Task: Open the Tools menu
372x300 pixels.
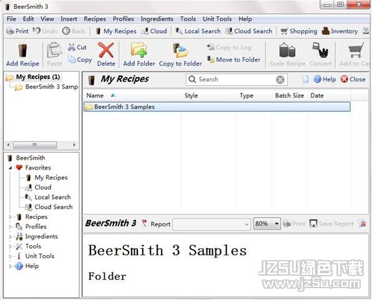Action: 188,19
